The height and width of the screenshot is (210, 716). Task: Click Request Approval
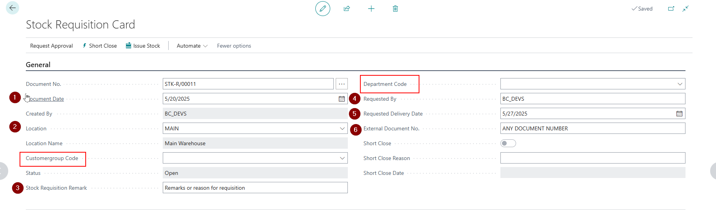[x=51, y=46]
